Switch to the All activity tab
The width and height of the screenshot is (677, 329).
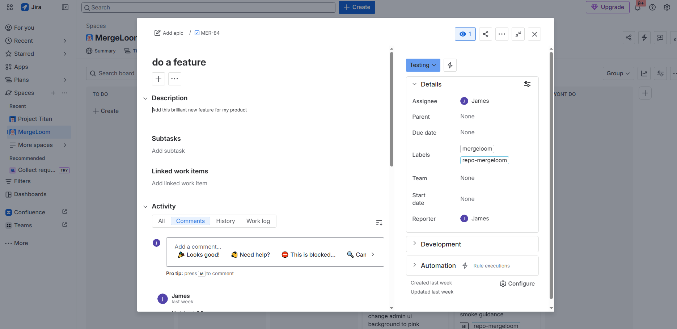tap(161, 221)
